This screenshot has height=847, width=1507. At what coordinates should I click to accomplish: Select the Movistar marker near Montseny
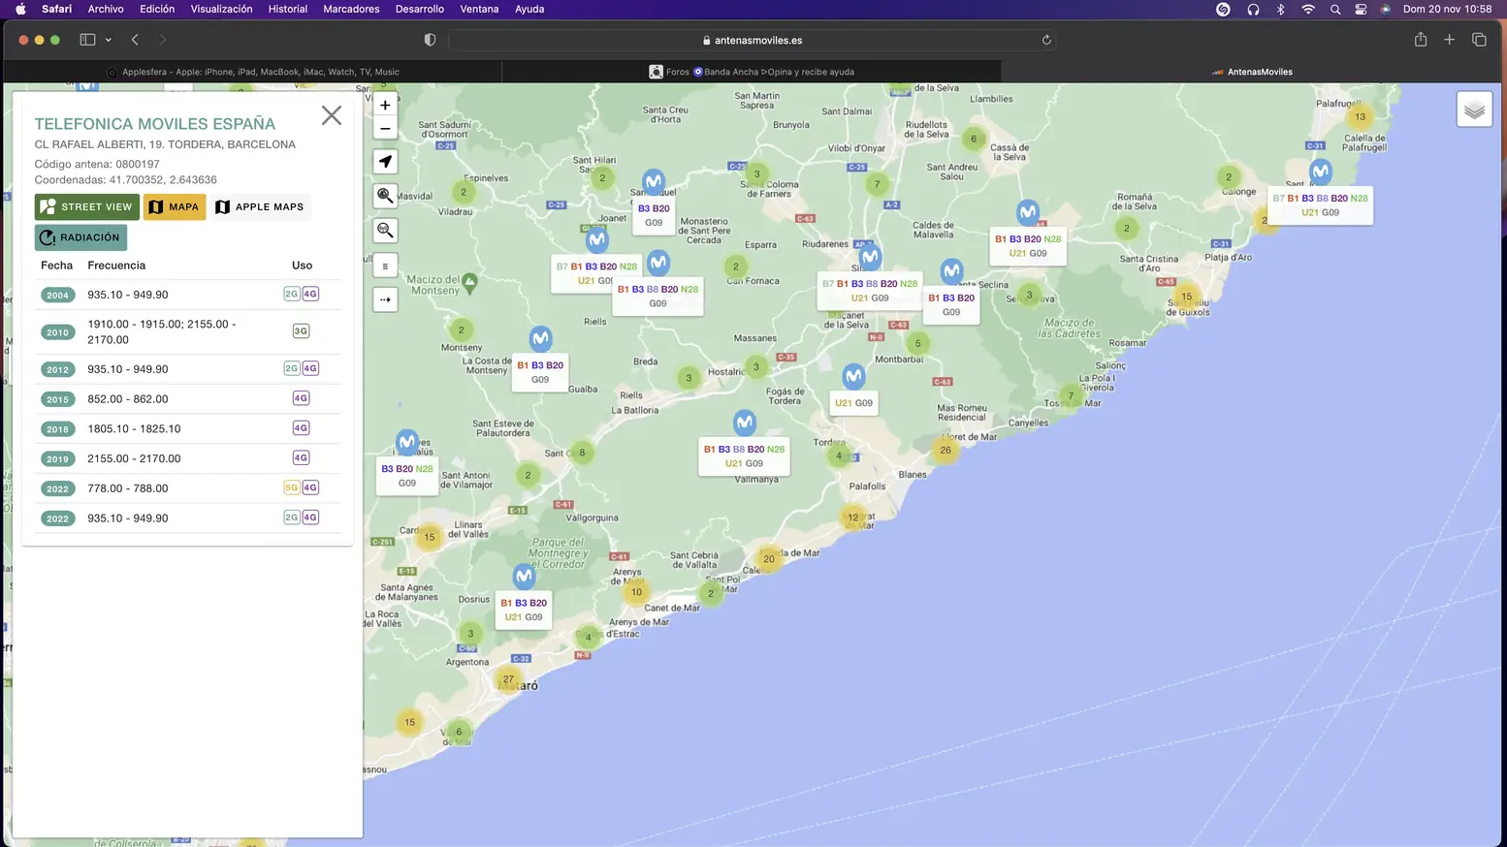pyautogui.click(x=540, y=339)
